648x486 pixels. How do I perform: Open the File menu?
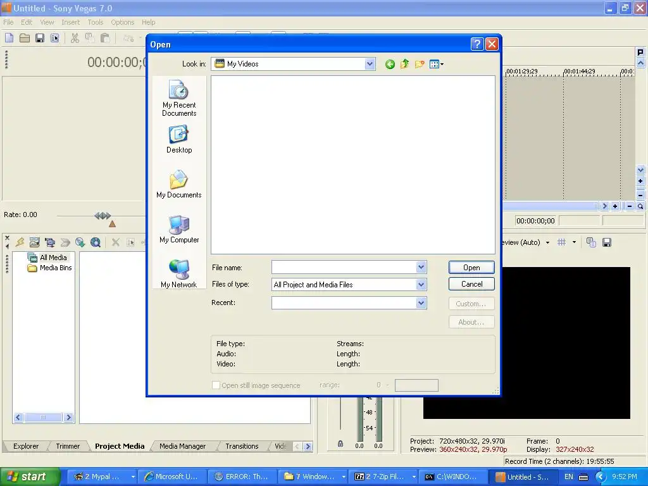click(8, 22)
